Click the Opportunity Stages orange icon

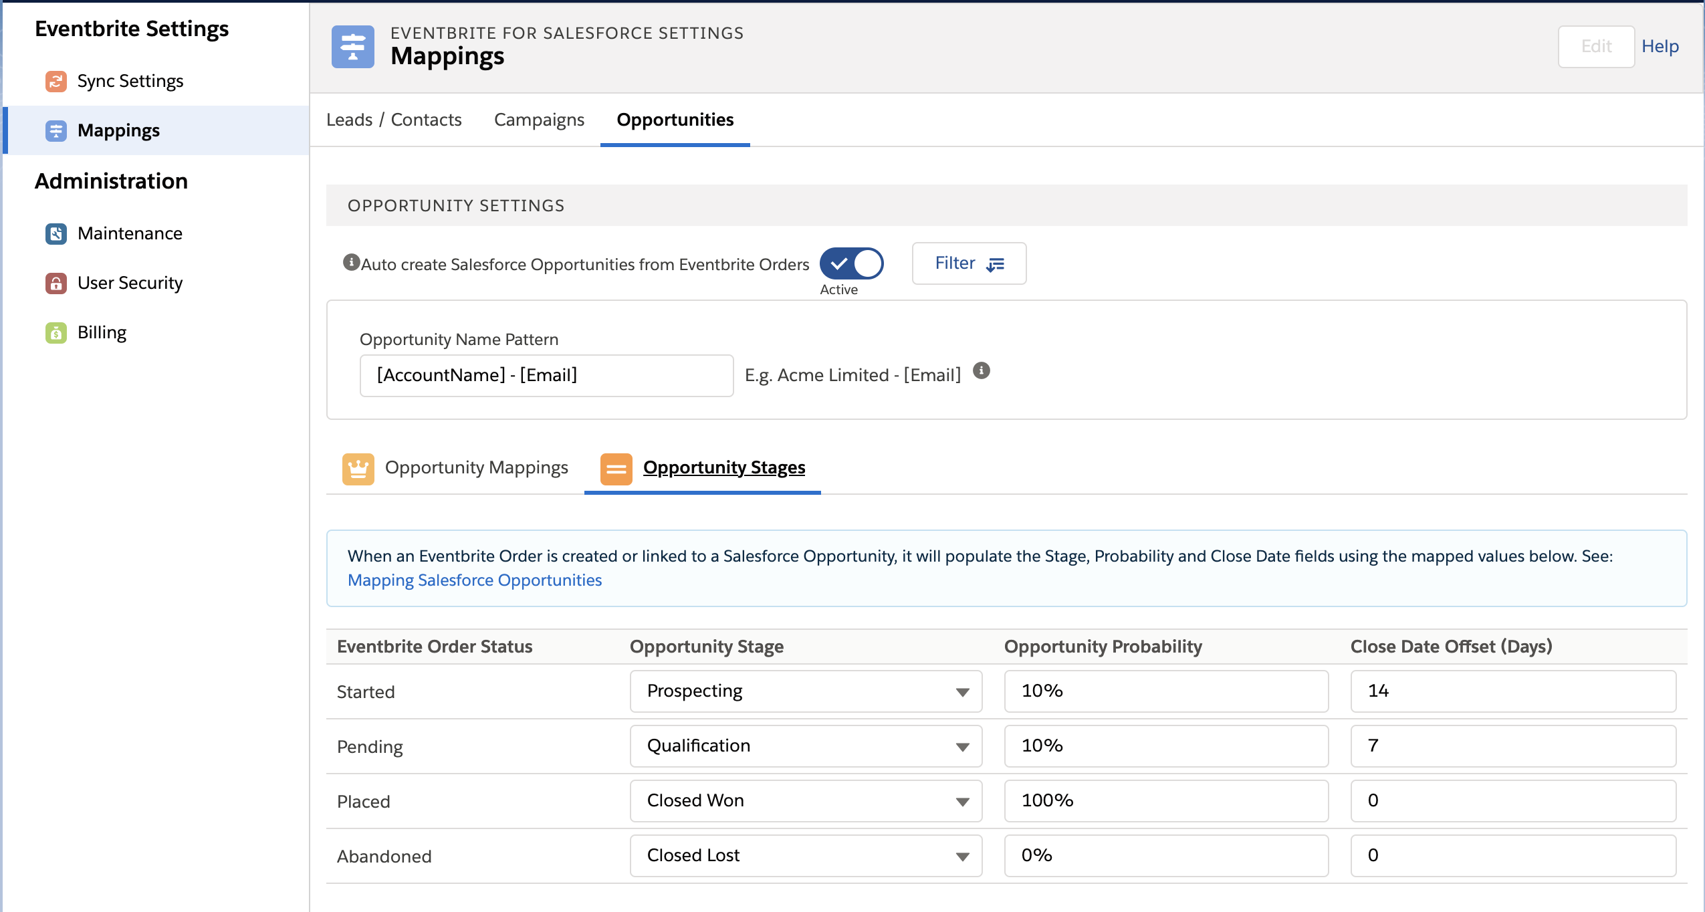click(616, 469)
